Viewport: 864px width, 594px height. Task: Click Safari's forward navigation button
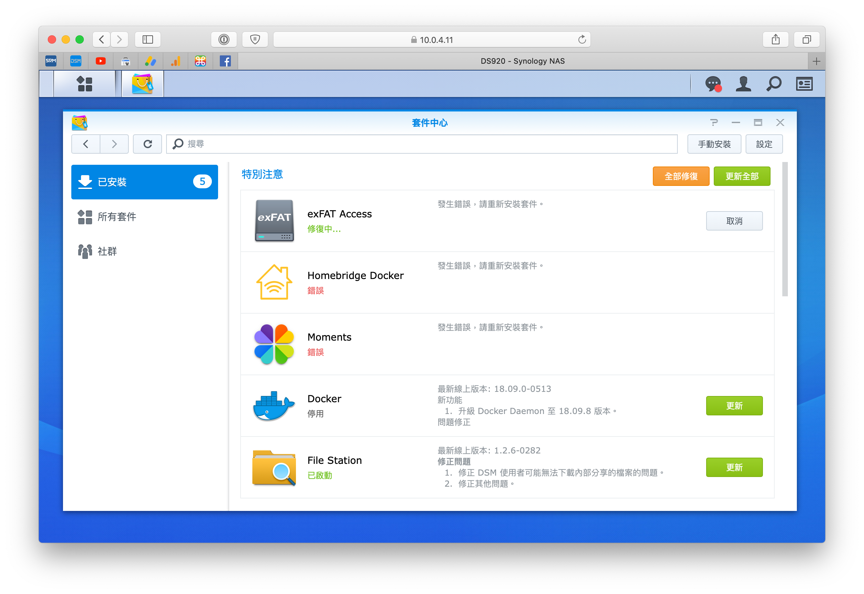(119, 39)
